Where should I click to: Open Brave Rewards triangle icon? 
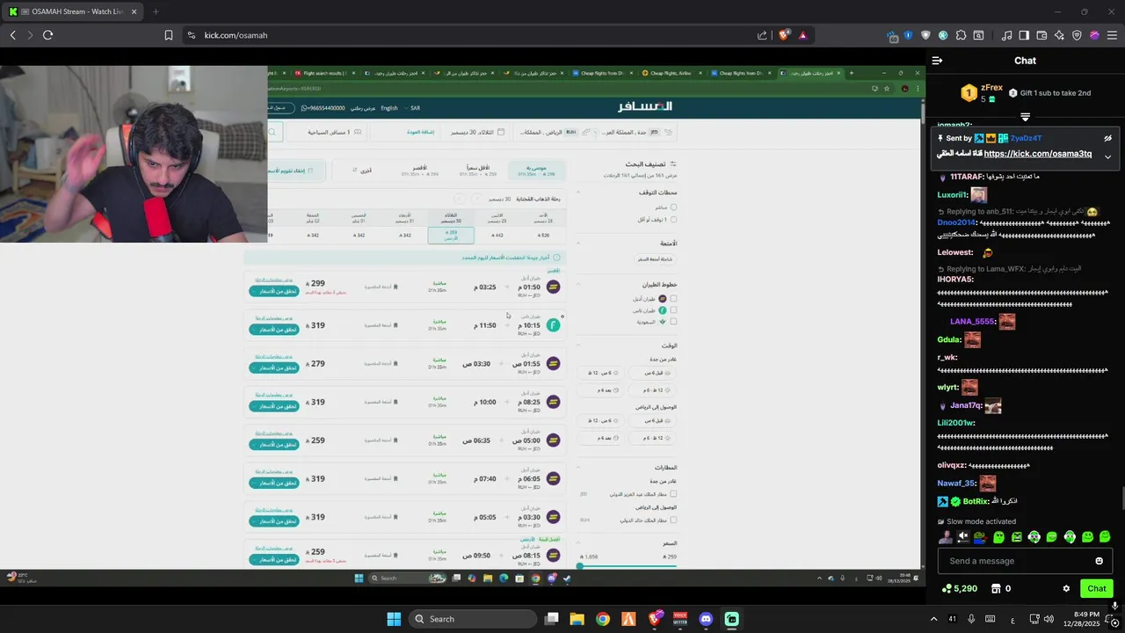coord(802,35)
